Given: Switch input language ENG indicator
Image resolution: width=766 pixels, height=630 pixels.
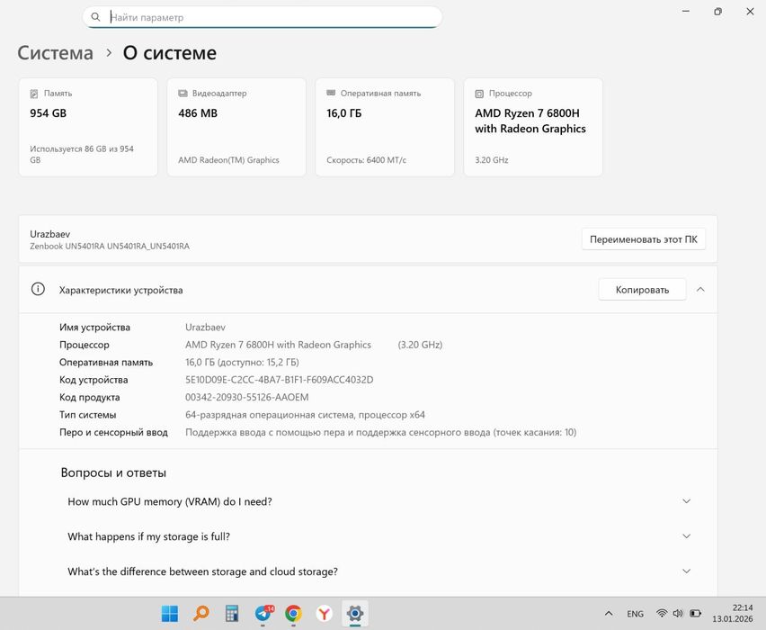Looking at the screenshot, I should (635, 614).
